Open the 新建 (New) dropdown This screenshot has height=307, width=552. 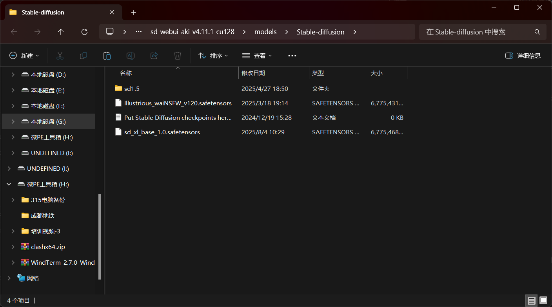[24, 56]
